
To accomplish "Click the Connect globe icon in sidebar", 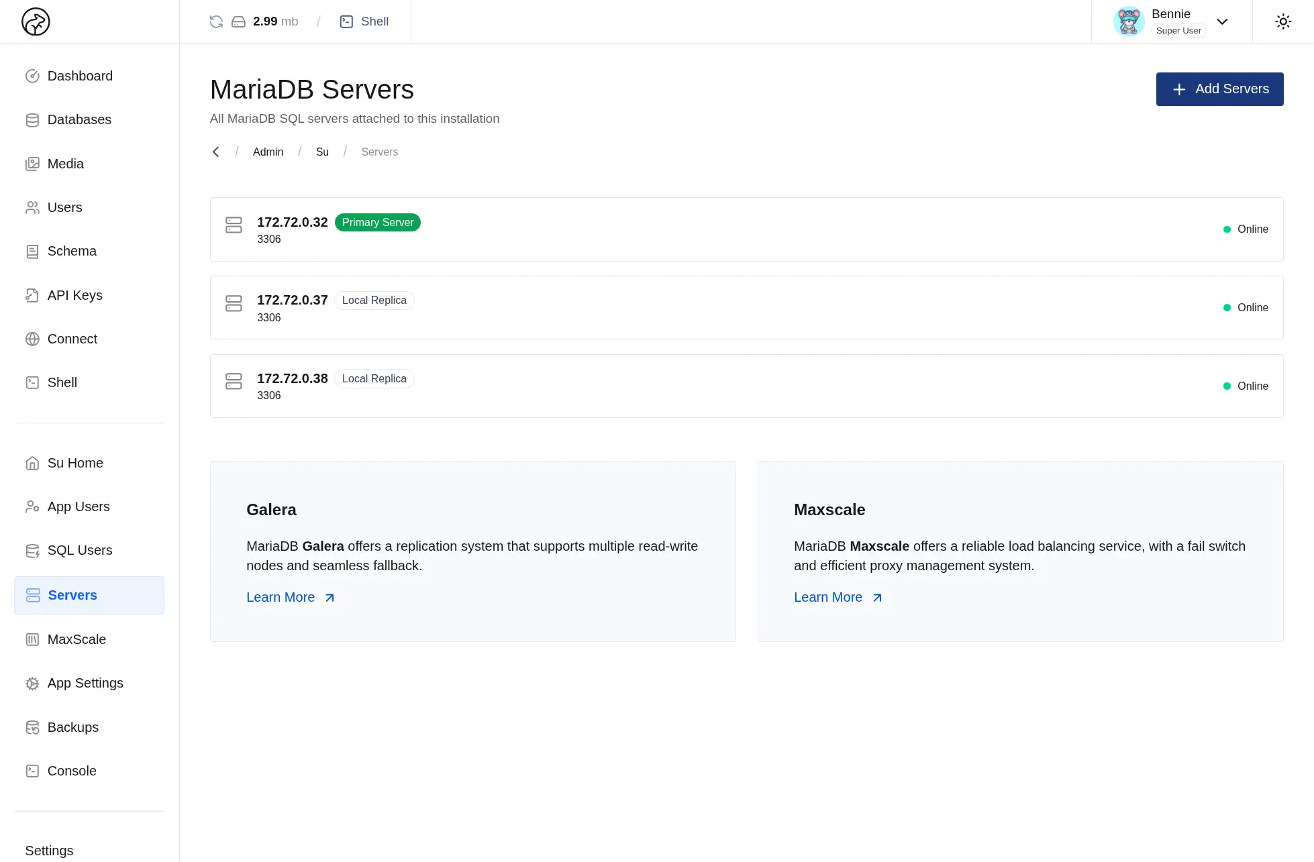I will (x=32, y=339).
